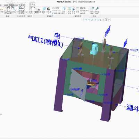Expand the last ribbon group dropdown label, on the right
Image resolution: width=139 pixels, height=139 pixels.
[95, 16]
